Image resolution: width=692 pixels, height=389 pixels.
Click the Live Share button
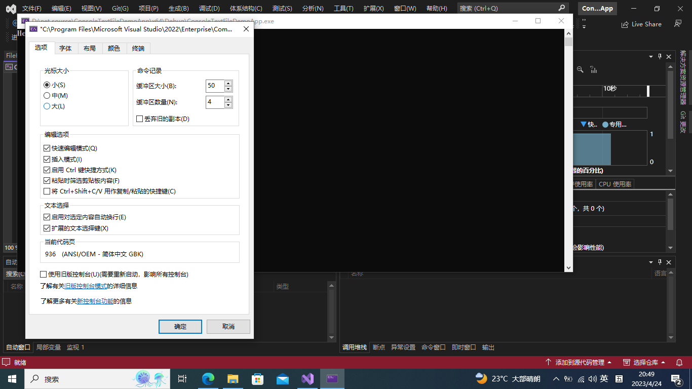(x=641, y=24)
